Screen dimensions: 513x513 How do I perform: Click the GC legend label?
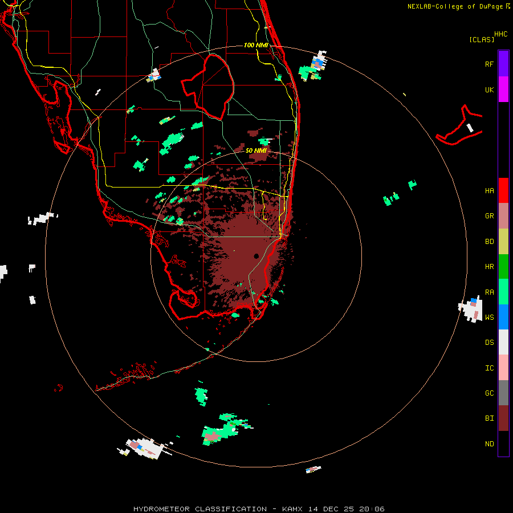click(x=489, y=393)
